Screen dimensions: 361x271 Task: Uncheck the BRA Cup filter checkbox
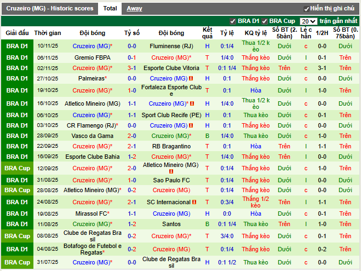(264, 21)
